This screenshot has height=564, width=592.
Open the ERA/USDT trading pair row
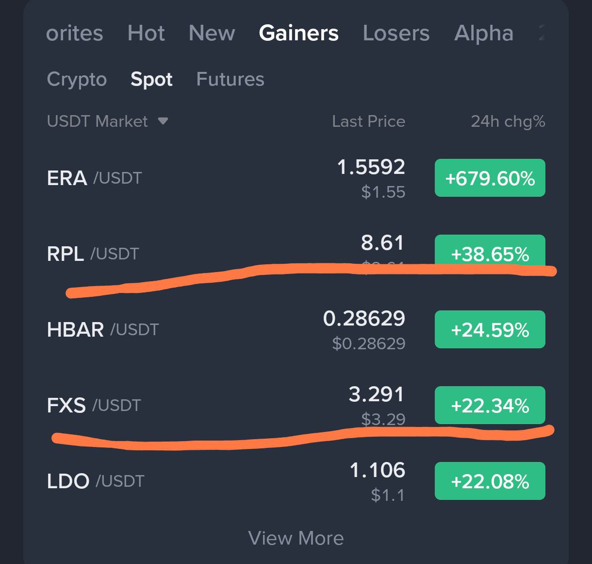pos(296,178)
